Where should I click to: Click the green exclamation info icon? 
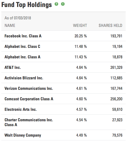coord(63,4)
